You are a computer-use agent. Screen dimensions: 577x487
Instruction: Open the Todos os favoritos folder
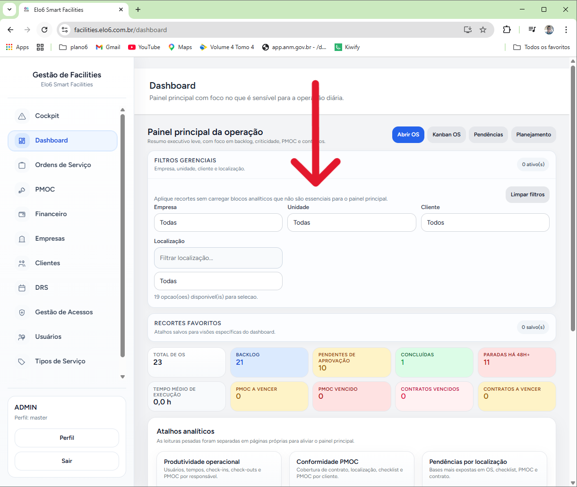tap(542, 47)
